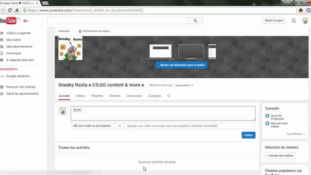Click the Sneaky Rasta channel avatar image
Image resolution: width=311 pixels, height=175 pixels.
tap(70, 48)
